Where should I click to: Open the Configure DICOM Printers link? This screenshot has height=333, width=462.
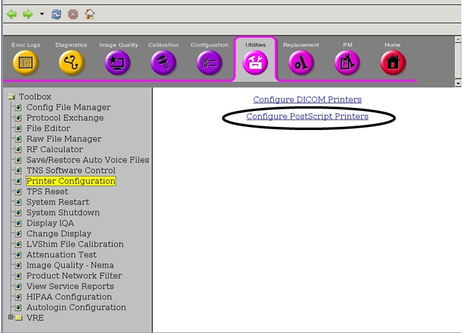(307, 99)
